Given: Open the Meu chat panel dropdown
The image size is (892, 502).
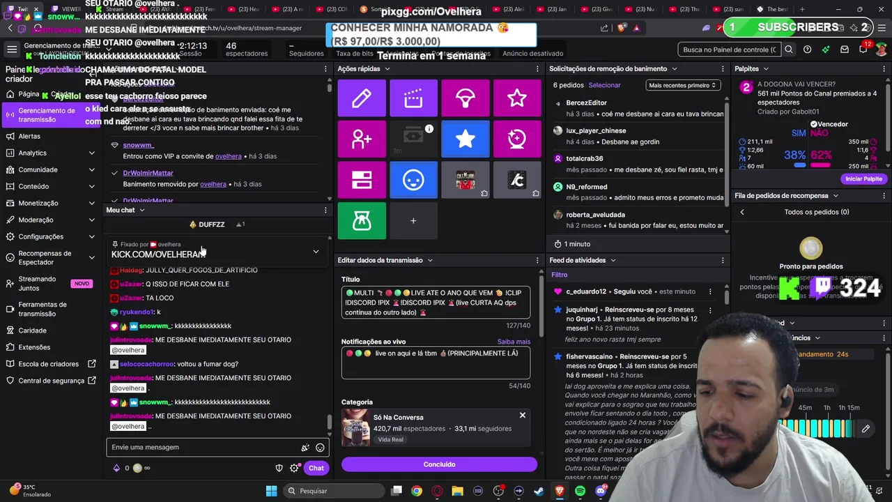Looking at the screenshot, I should [142, 210].
